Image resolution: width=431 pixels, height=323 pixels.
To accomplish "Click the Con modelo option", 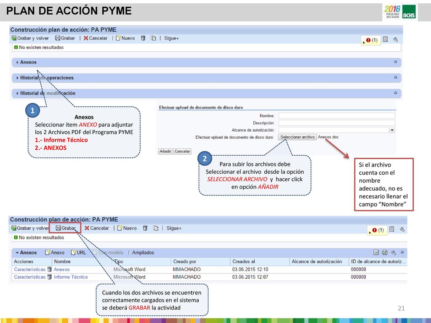I will [108, 253].
